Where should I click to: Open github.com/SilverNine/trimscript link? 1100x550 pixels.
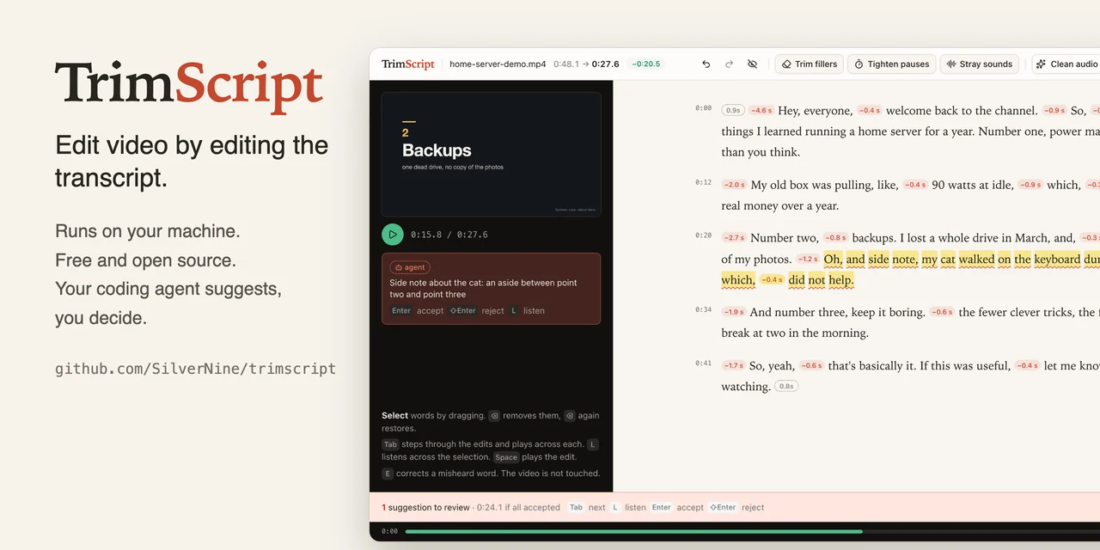(195, 369)
